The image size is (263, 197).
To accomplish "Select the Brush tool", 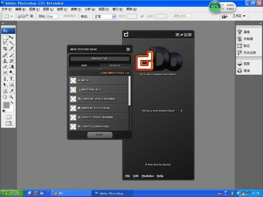I will pos(11,55).
